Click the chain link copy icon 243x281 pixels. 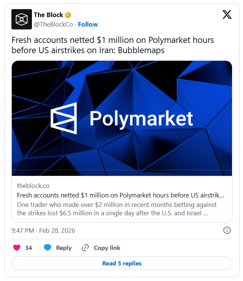coord(85,248)
